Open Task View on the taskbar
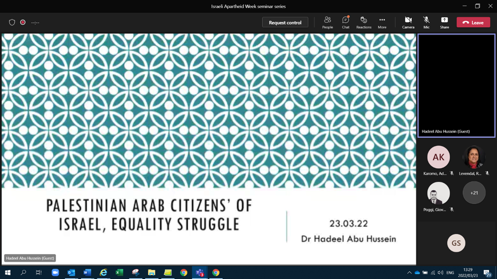497x279 pixels. pyautogui.click(x=39, y=272)
